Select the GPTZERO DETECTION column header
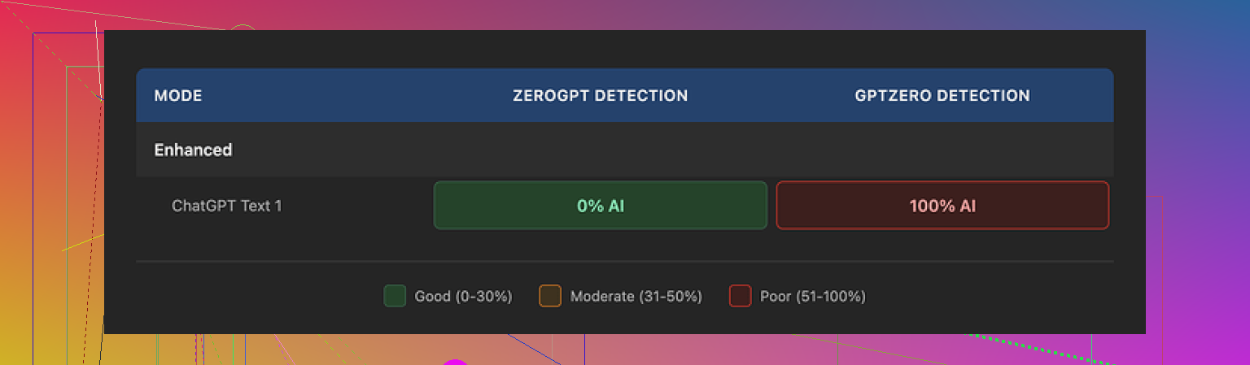The image size is (1250, 365). [x=942, y=96]
